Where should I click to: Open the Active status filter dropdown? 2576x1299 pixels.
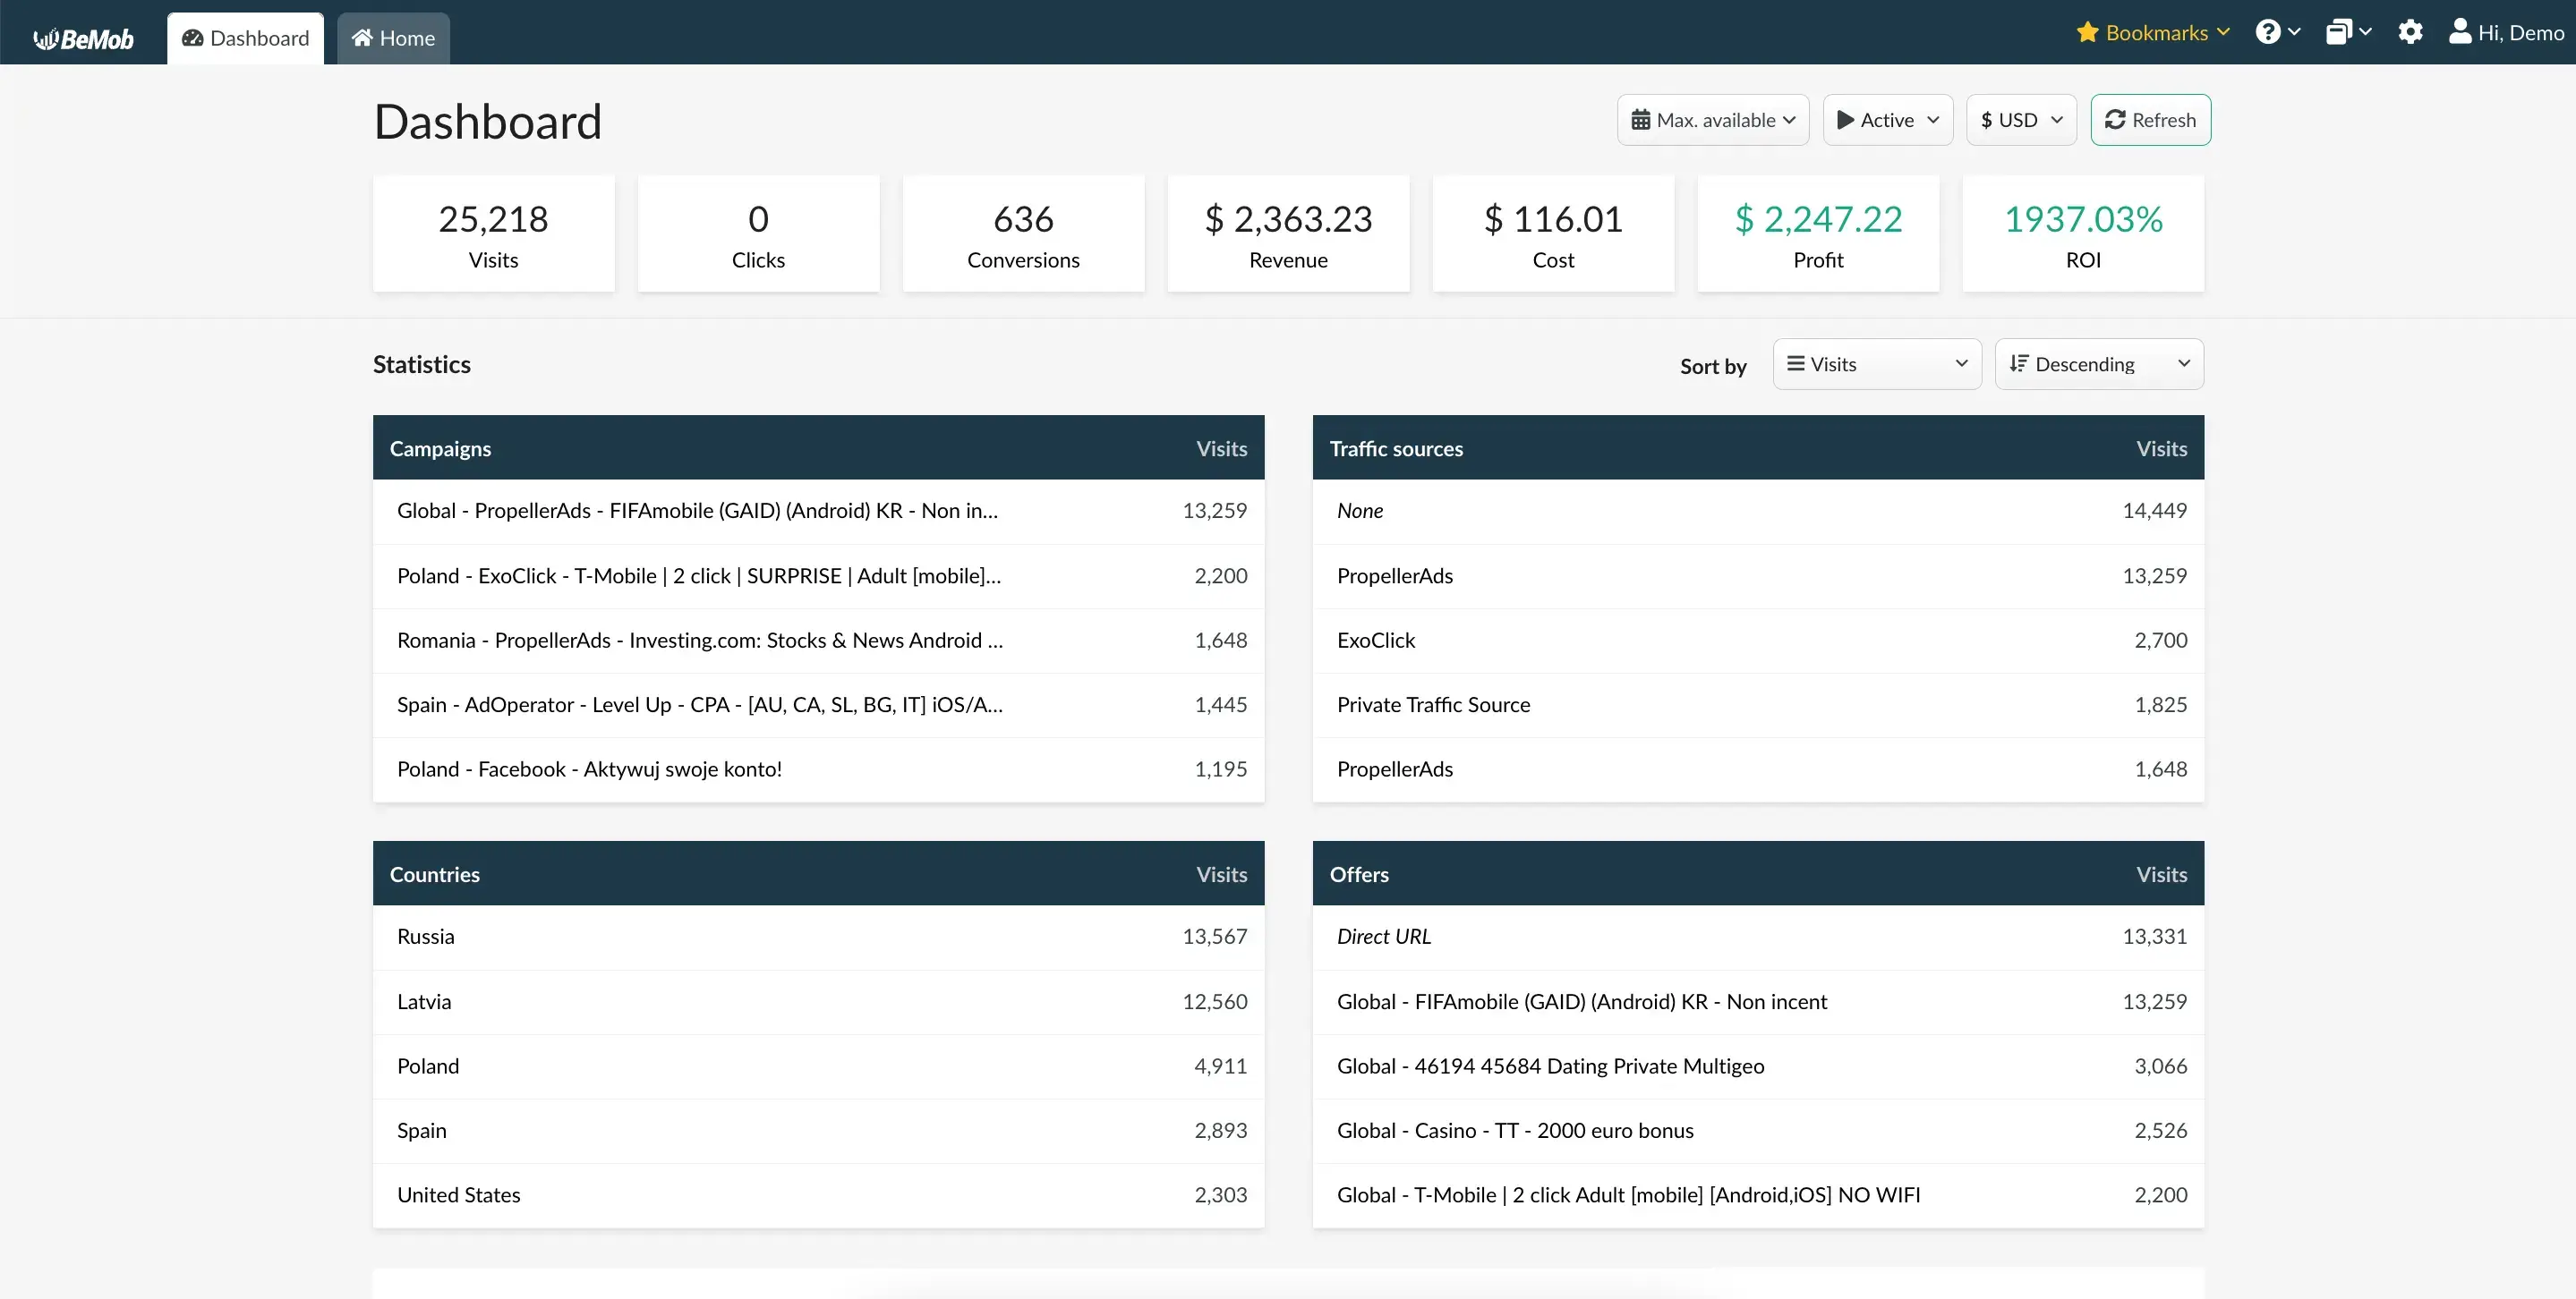pyautogui.click(x=1888, y=120)
